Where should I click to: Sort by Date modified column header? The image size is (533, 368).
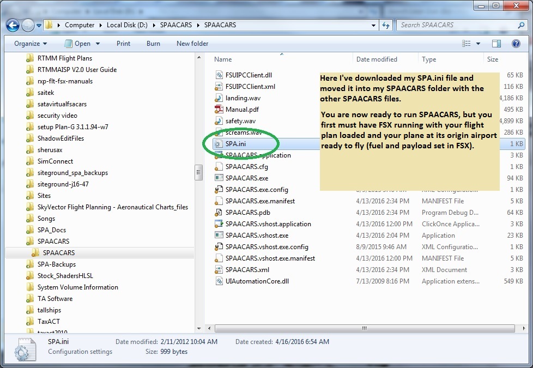pos(377,59)
